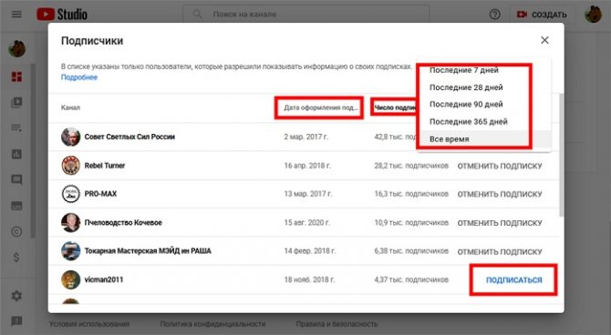Open the Dashboard icon in sidebar
This screenshot has height=335, width=611.
pos(16,76)
